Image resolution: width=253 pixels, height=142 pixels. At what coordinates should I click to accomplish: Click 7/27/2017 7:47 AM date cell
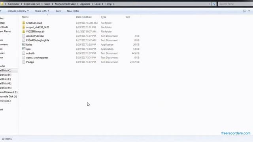pos(86,40)
